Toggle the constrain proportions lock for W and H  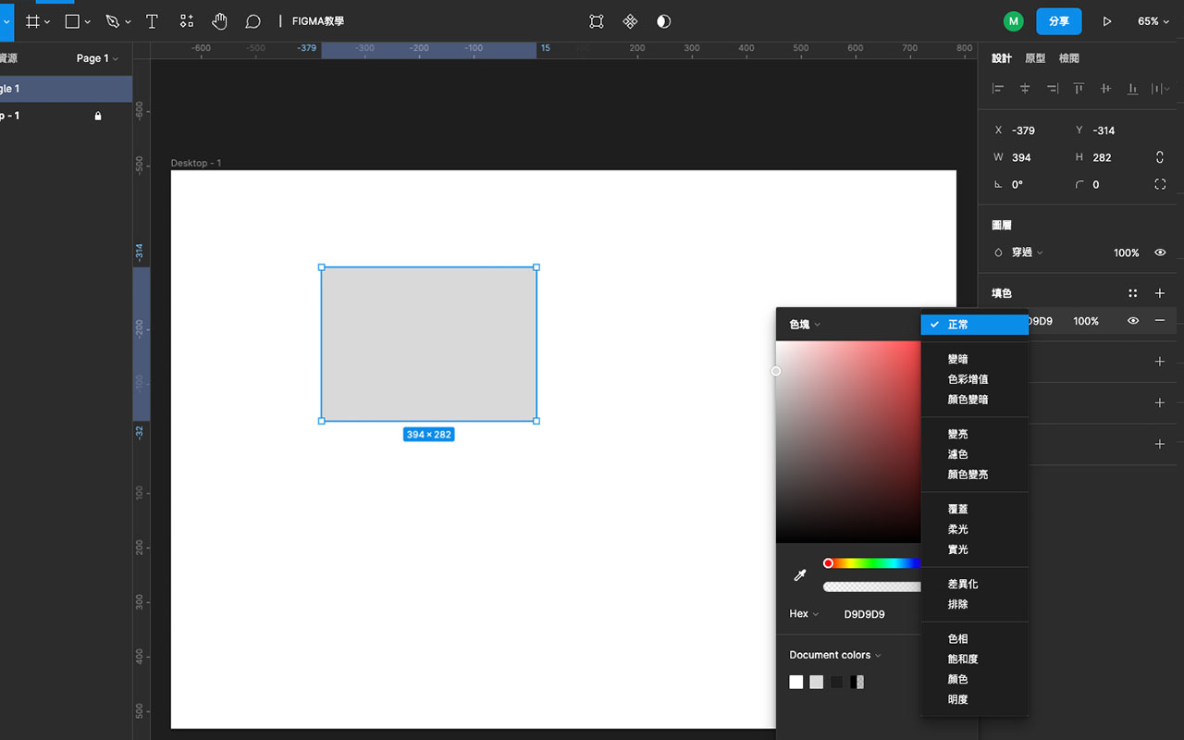pyautogui.click(x=1160, y=157)
